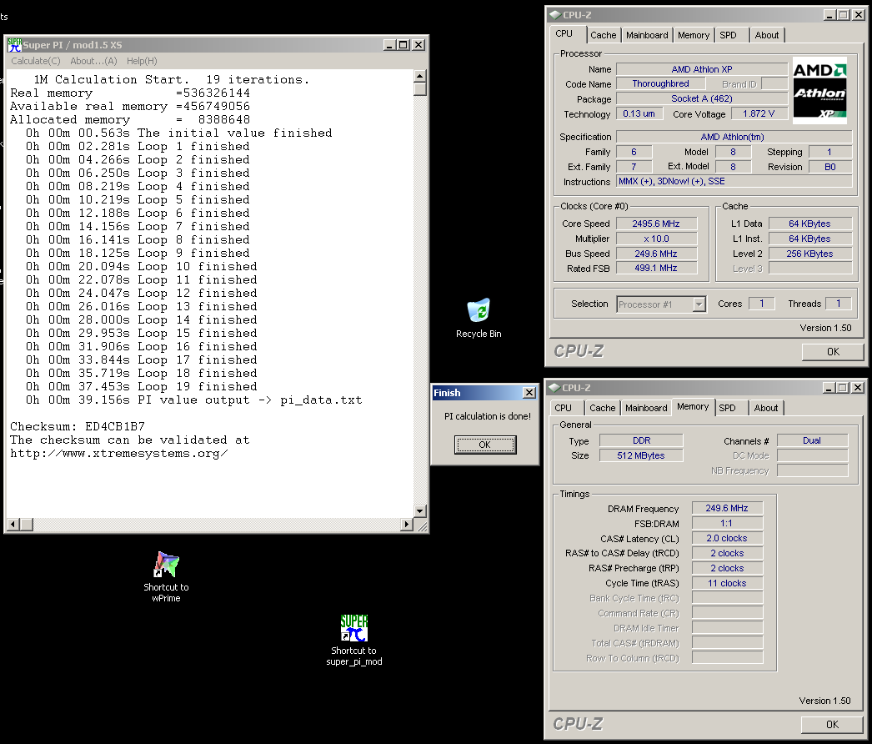
Task: Minimize the Super PI window
Action: 389,45
